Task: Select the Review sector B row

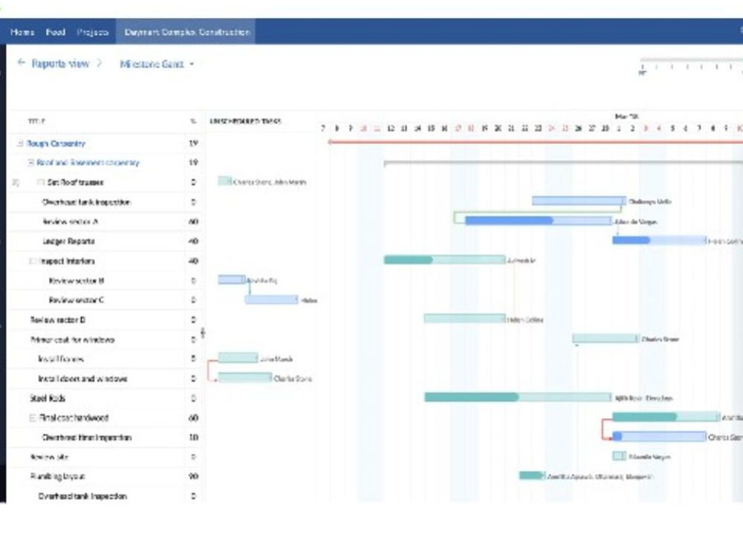Action: pos(104,281)
